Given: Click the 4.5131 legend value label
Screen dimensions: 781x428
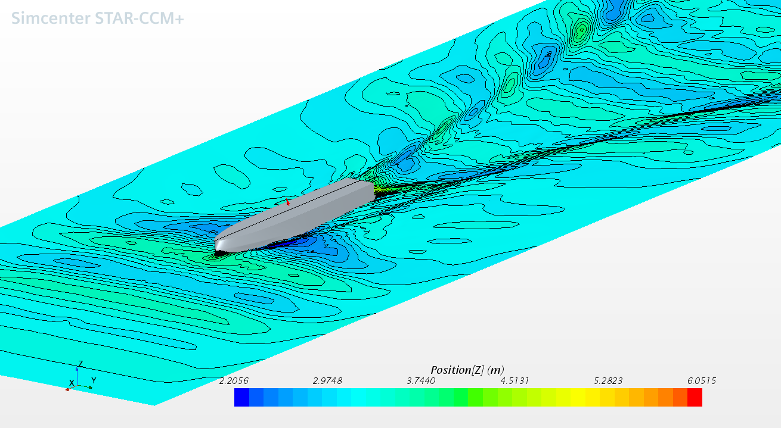Looking at the screenshot, I should pos(515,381).
